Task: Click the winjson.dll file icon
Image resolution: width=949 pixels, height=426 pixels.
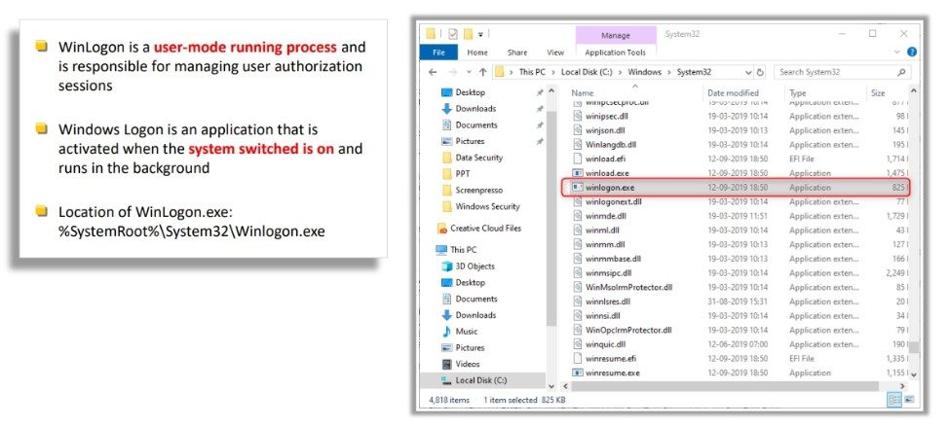Action: (578, 130)
